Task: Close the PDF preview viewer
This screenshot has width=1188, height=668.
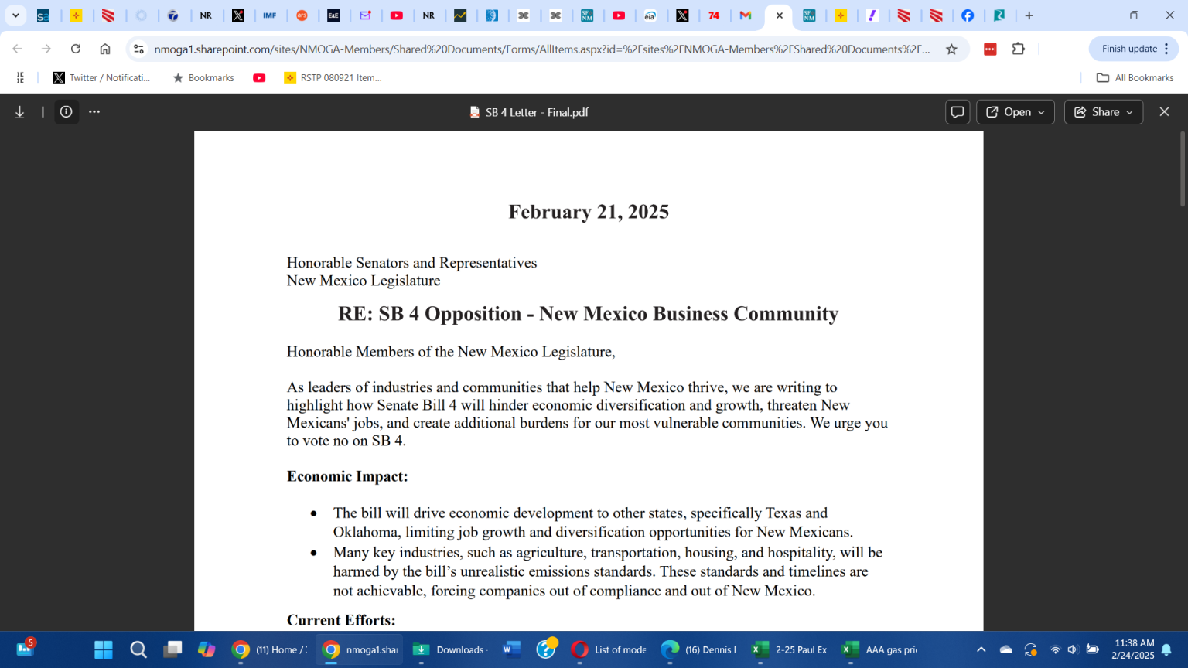Action: point(1164,112)
